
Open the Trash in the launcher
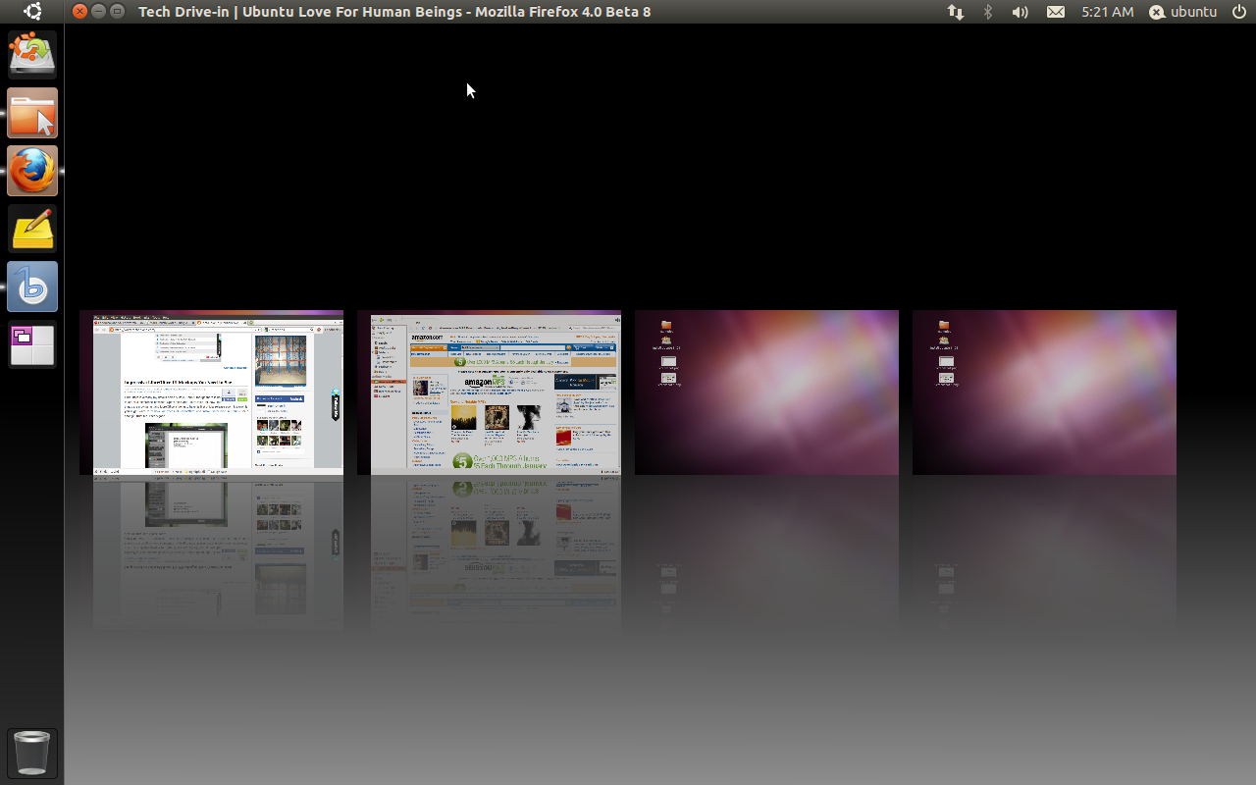(x=32, y=753)
